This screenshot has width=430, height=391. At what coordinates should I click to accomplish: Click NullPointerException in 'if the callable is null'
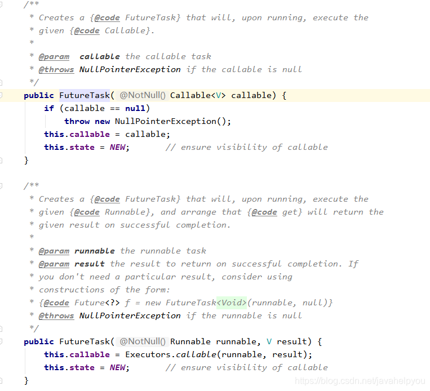point(130,69)
